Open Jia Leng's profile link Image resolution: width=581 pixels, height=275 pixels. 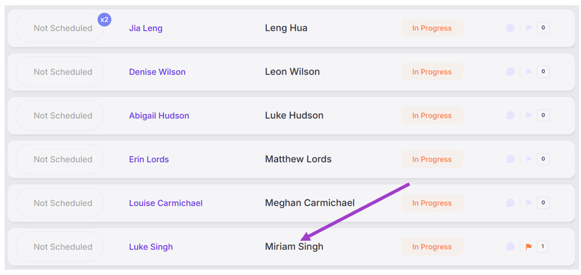(146, 28)
